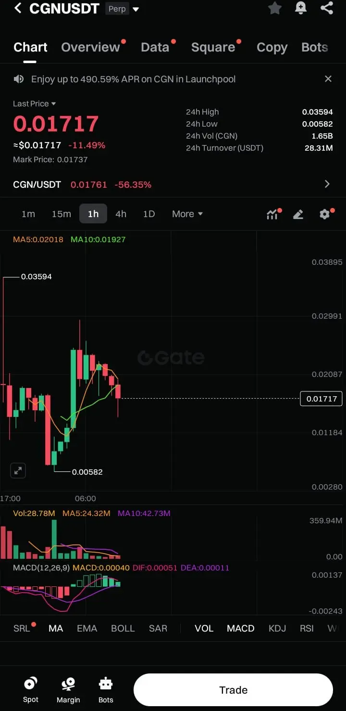Viewport: 346px width, 711px height.
Task: Select the drawing pencil tool
Action: point(298,214)
